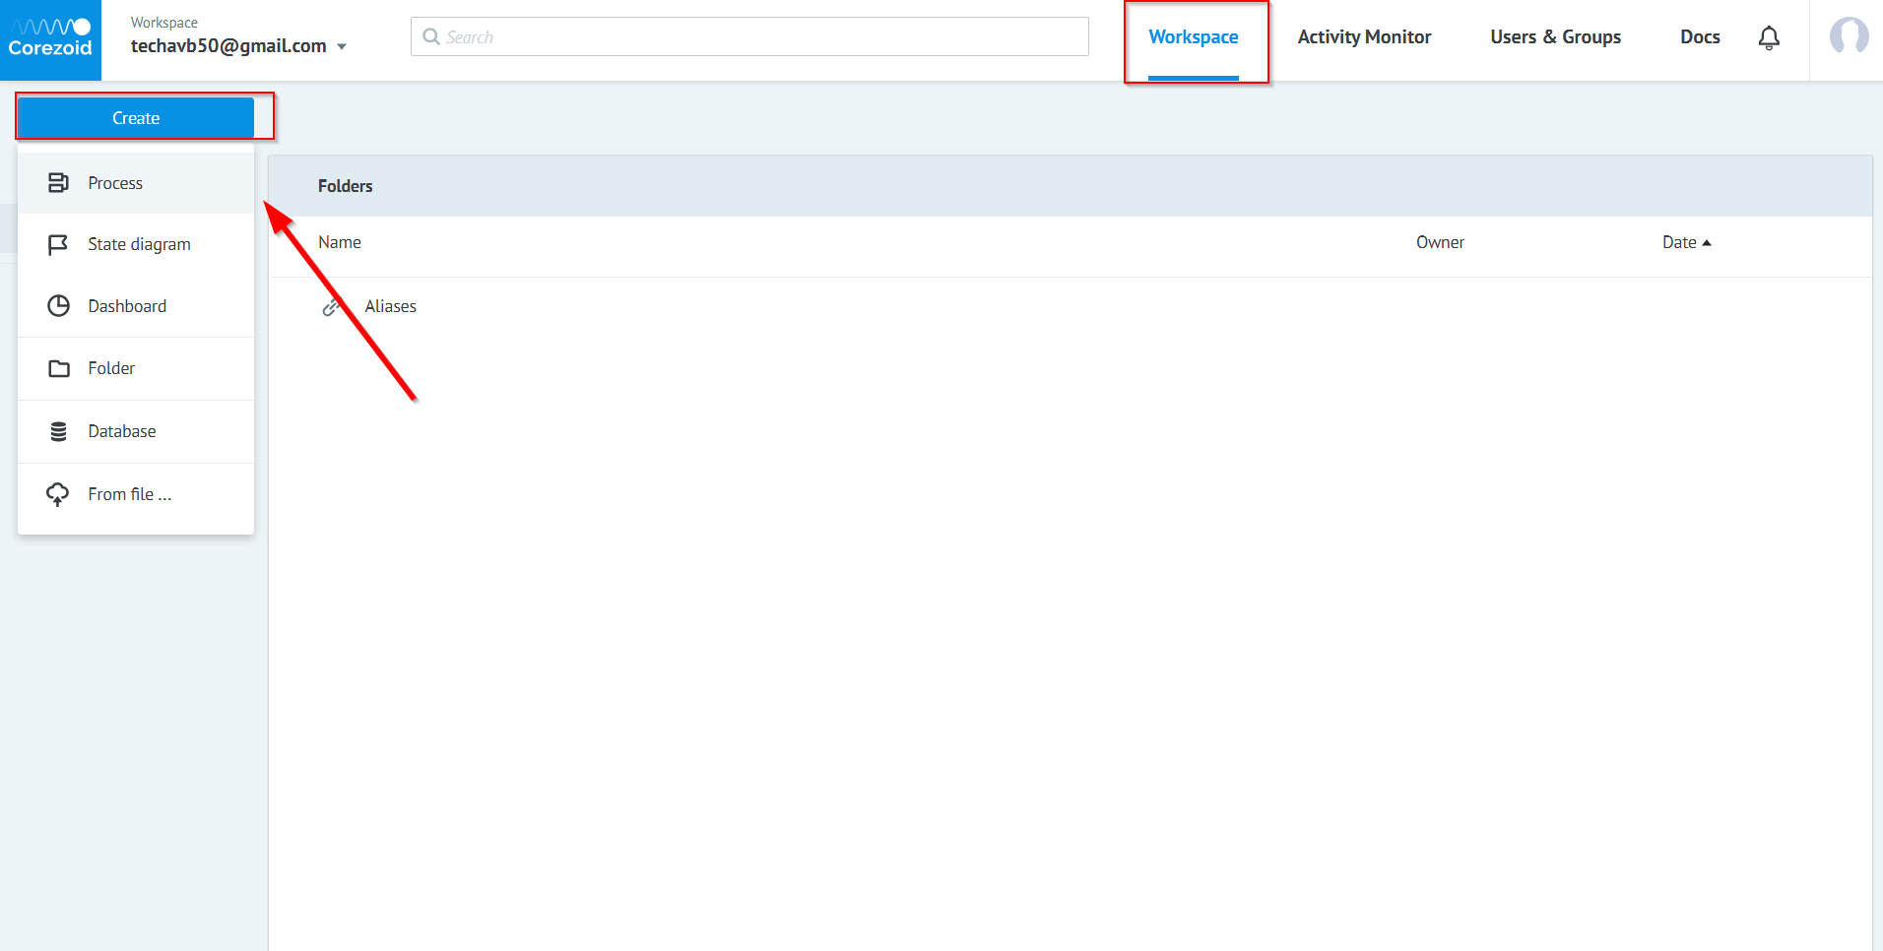Screen dimensions: 1883x951
Task: Click the blue Create button
Action: point(136,118)
